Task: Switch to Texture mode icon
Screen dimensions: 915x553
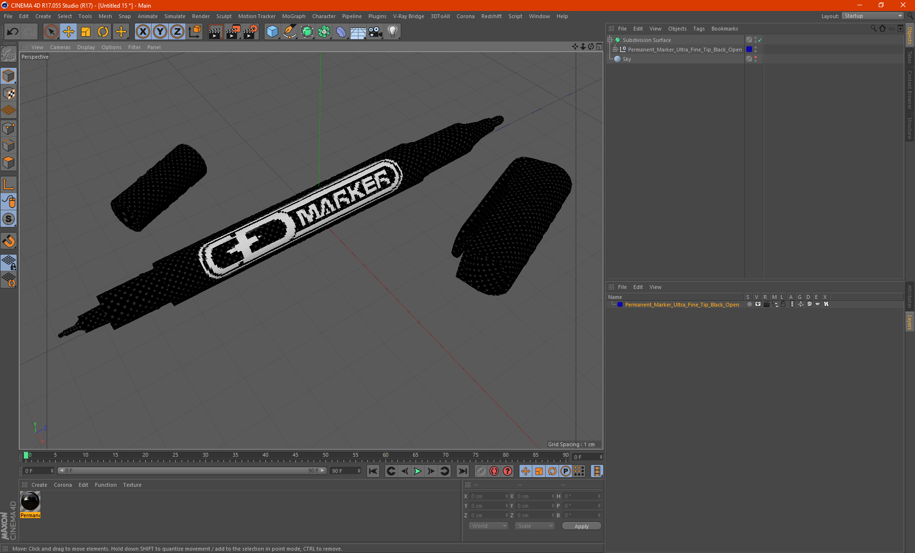Action: tap(9, 93)
